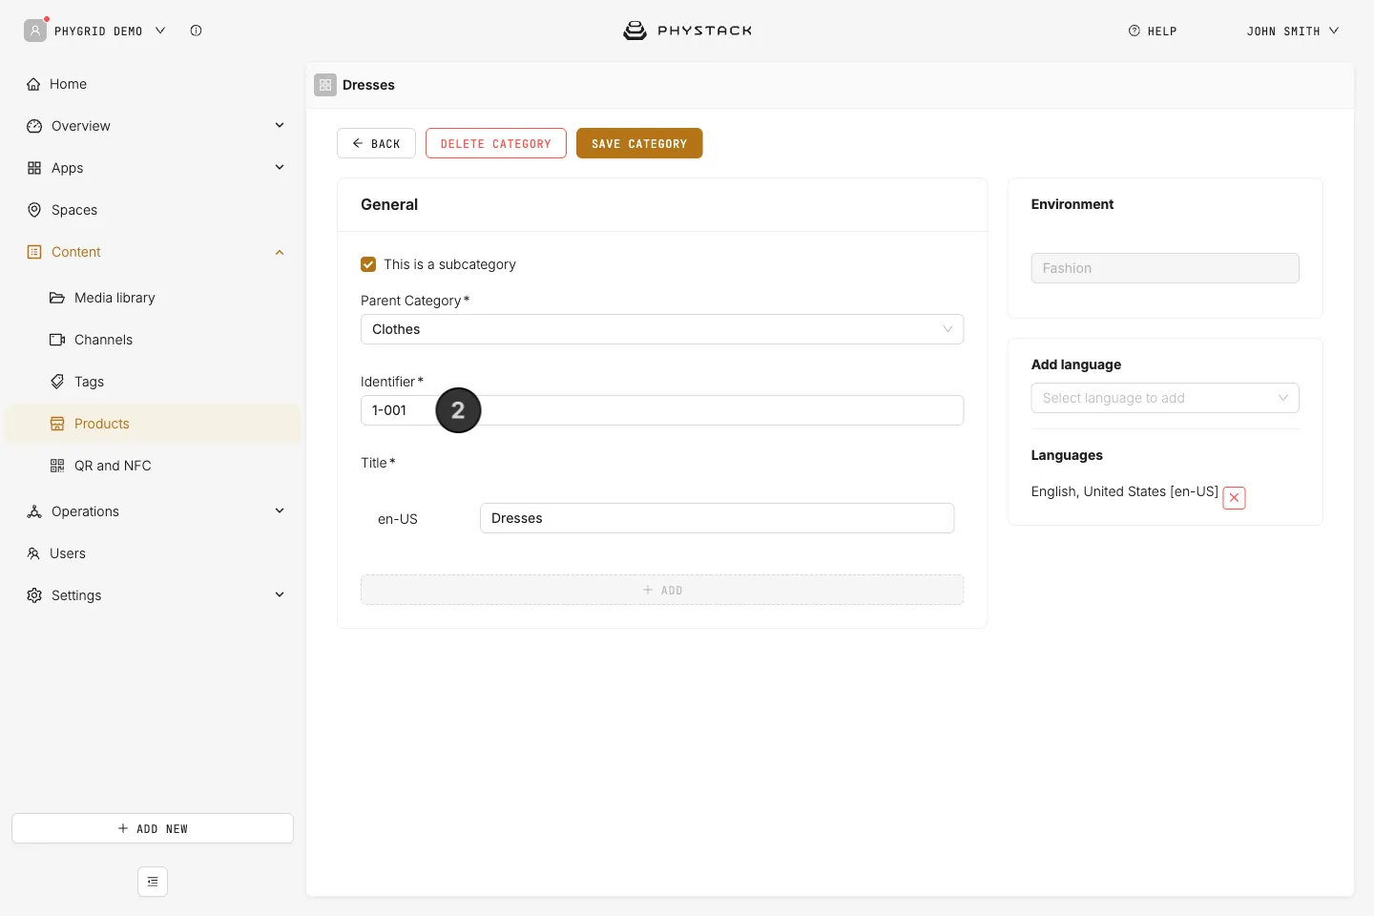Collapse the Content menu chevron
Screen dimensions: 1374x916
pyautogui.click(x=280, y=252)
